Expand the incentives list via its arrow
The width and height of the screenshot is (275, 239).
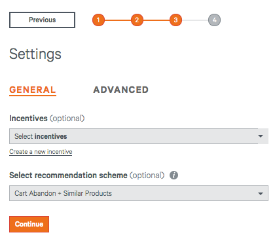tap(261, 136)
